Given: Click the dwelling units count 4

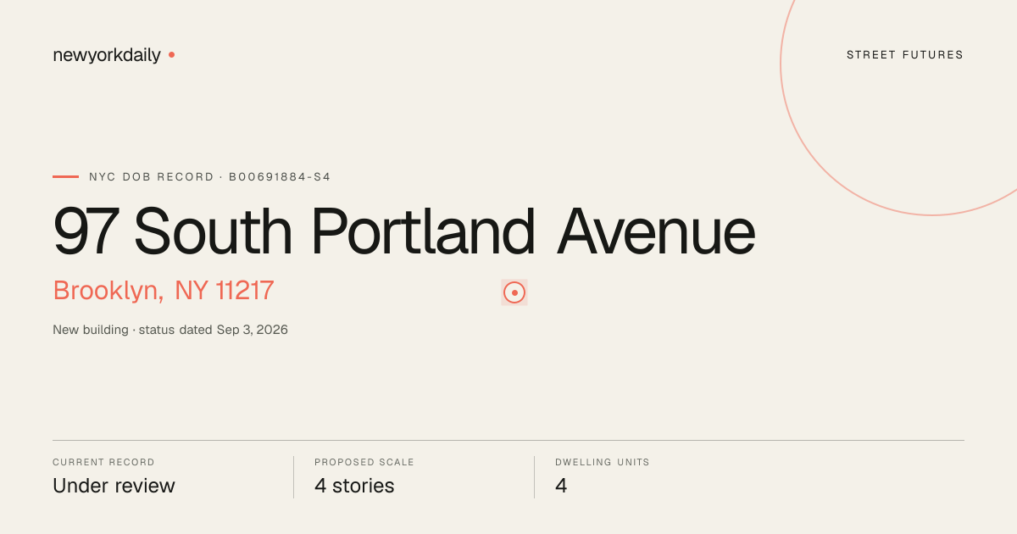Looking at the screenshot, I should pos(561,486).
